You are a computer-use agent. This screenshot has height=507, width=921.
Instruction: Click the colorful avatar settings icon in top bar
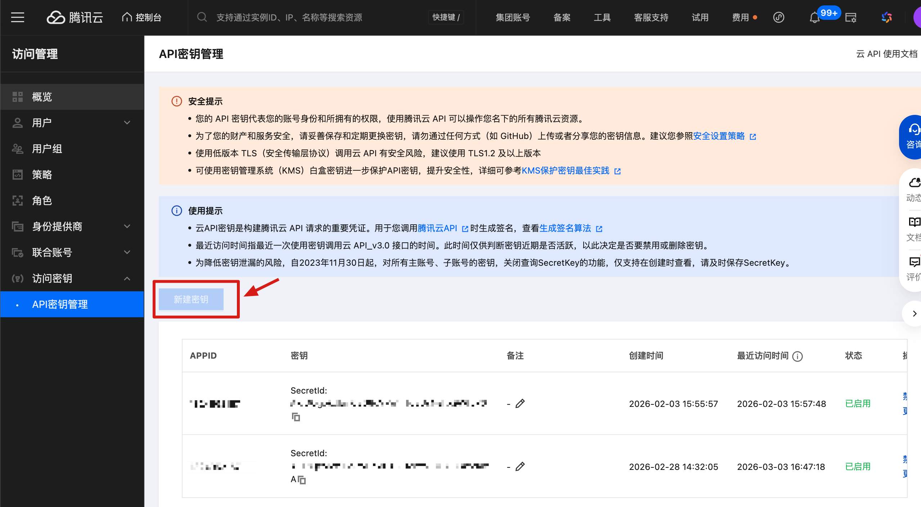pos(886,17)
